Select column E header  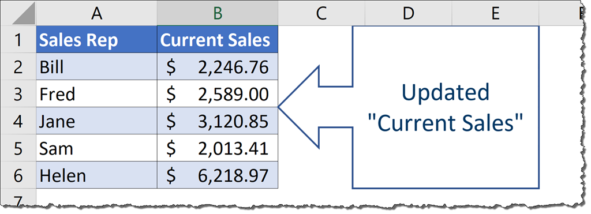495,13
